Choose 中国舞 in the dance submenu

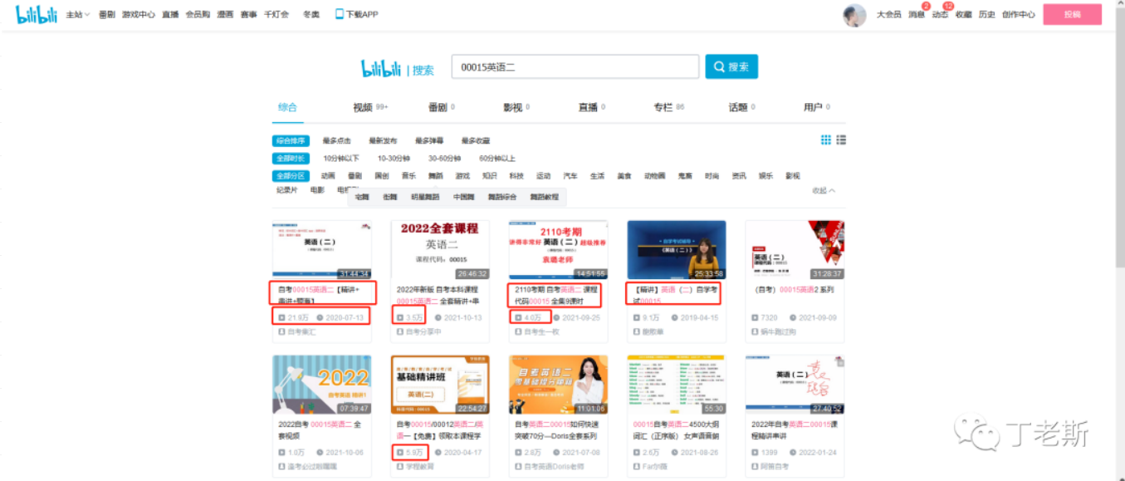[x=462, y=197]
